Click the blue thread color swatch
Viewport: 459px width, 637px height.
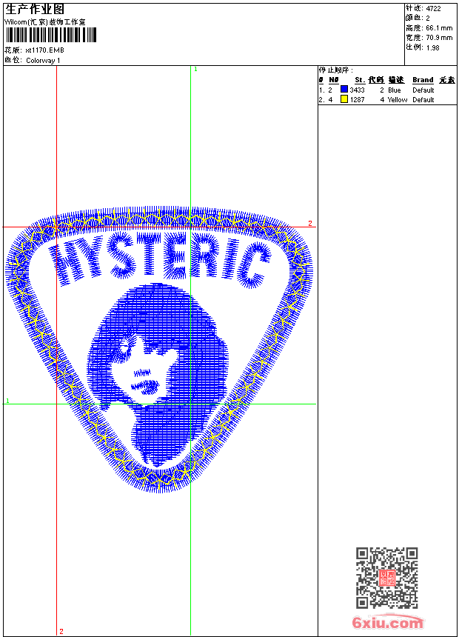pyautogui.click(x=344, y=90)
